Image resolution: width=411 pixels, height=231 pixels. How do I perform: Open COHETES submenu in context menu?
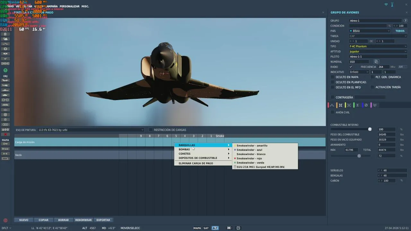click(x=203, y=154)
